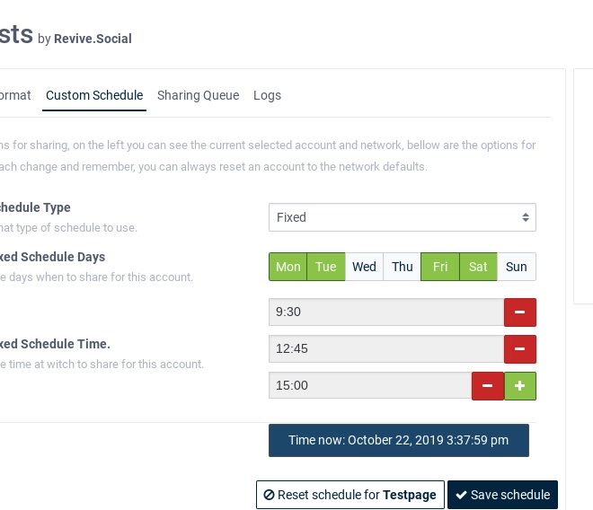The image size is (593, 510).
Task: Enable Wednesday in schedule days
Action: pyautogui.click(x=364, y=267)
